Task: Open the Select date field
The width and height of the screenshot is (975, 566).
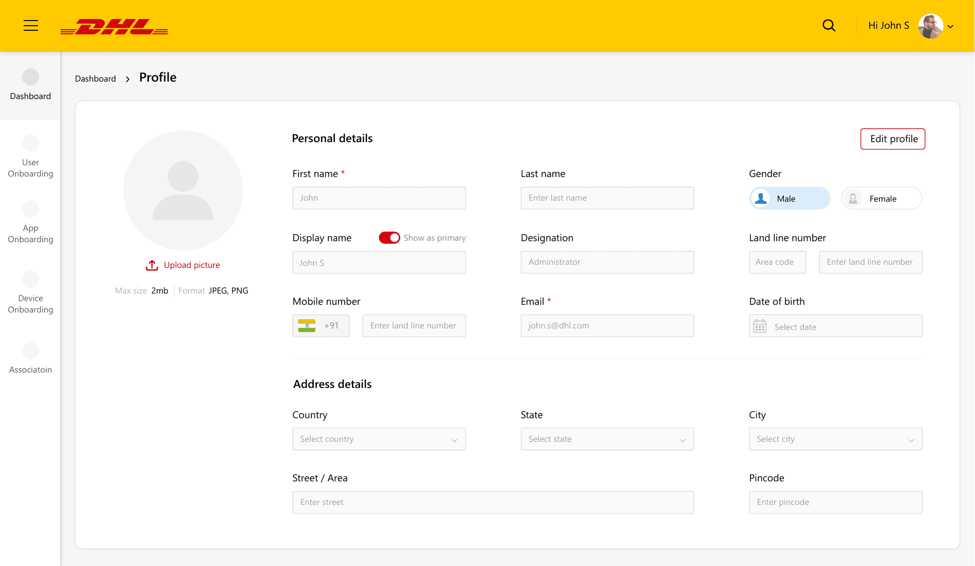Action: [x=836, y=326]
